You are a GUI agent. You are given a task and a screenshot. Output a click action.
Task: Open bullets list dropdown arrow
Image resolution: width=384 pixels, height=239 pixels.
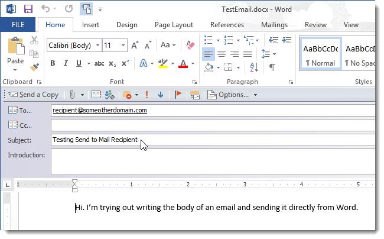pos(218,40)
